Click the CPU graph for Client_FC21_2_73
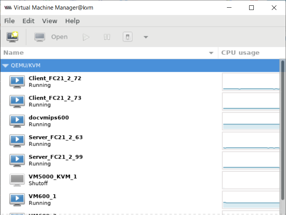Image resolution: width=286 pixels, height=215 pixels. [251, 102]
